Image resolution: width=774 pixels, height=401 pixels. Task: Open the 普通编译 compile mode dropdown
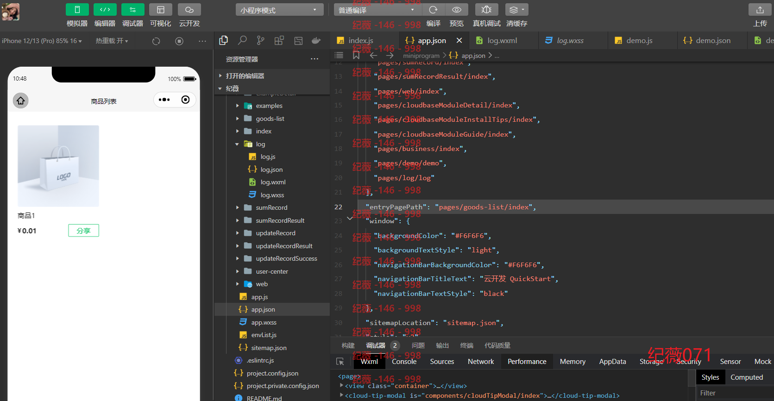point(378,10)
